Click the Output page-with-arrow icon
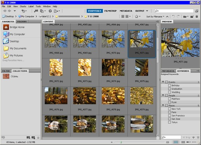The width and height of the screenshot is (201, 145). 57,11
